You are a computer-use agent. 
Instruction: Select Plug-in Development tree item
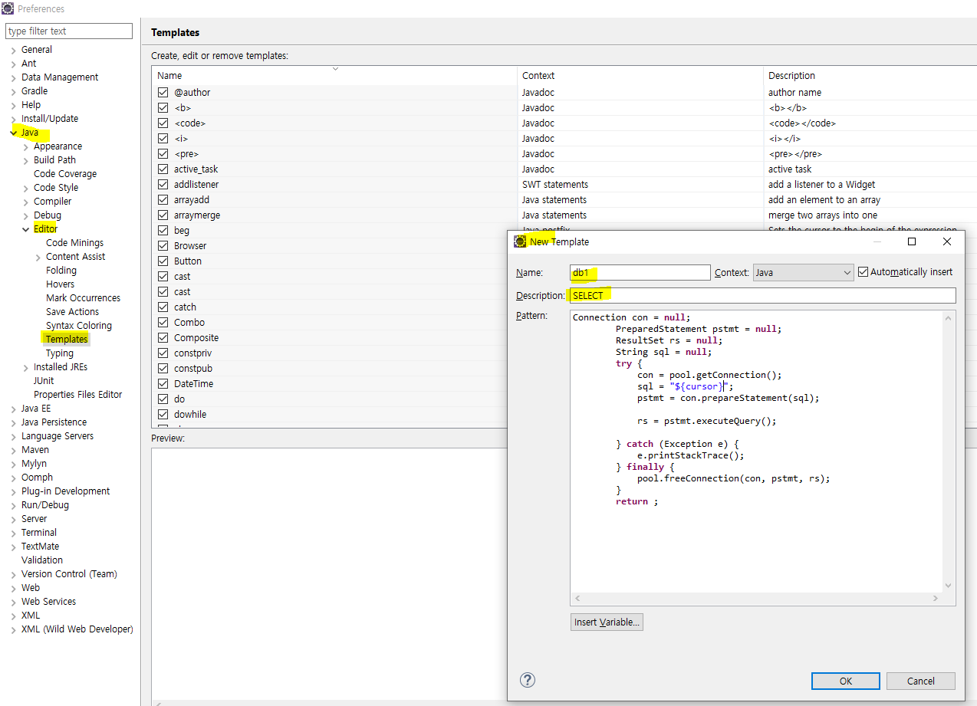(x=65, y=491)
